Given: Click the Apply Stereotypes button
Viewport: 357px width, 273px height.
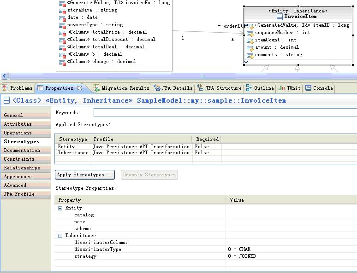Looking at the screenshot, I should pos(85,175).
